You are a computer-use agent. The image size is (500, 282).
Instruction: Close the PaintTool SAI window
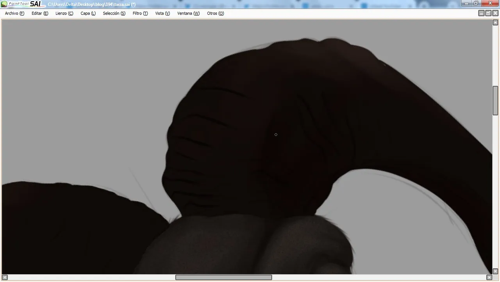(490, 3)
